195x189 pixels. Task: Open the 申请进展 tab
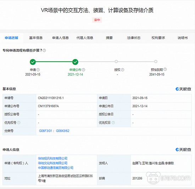click(x=12, y=38)
